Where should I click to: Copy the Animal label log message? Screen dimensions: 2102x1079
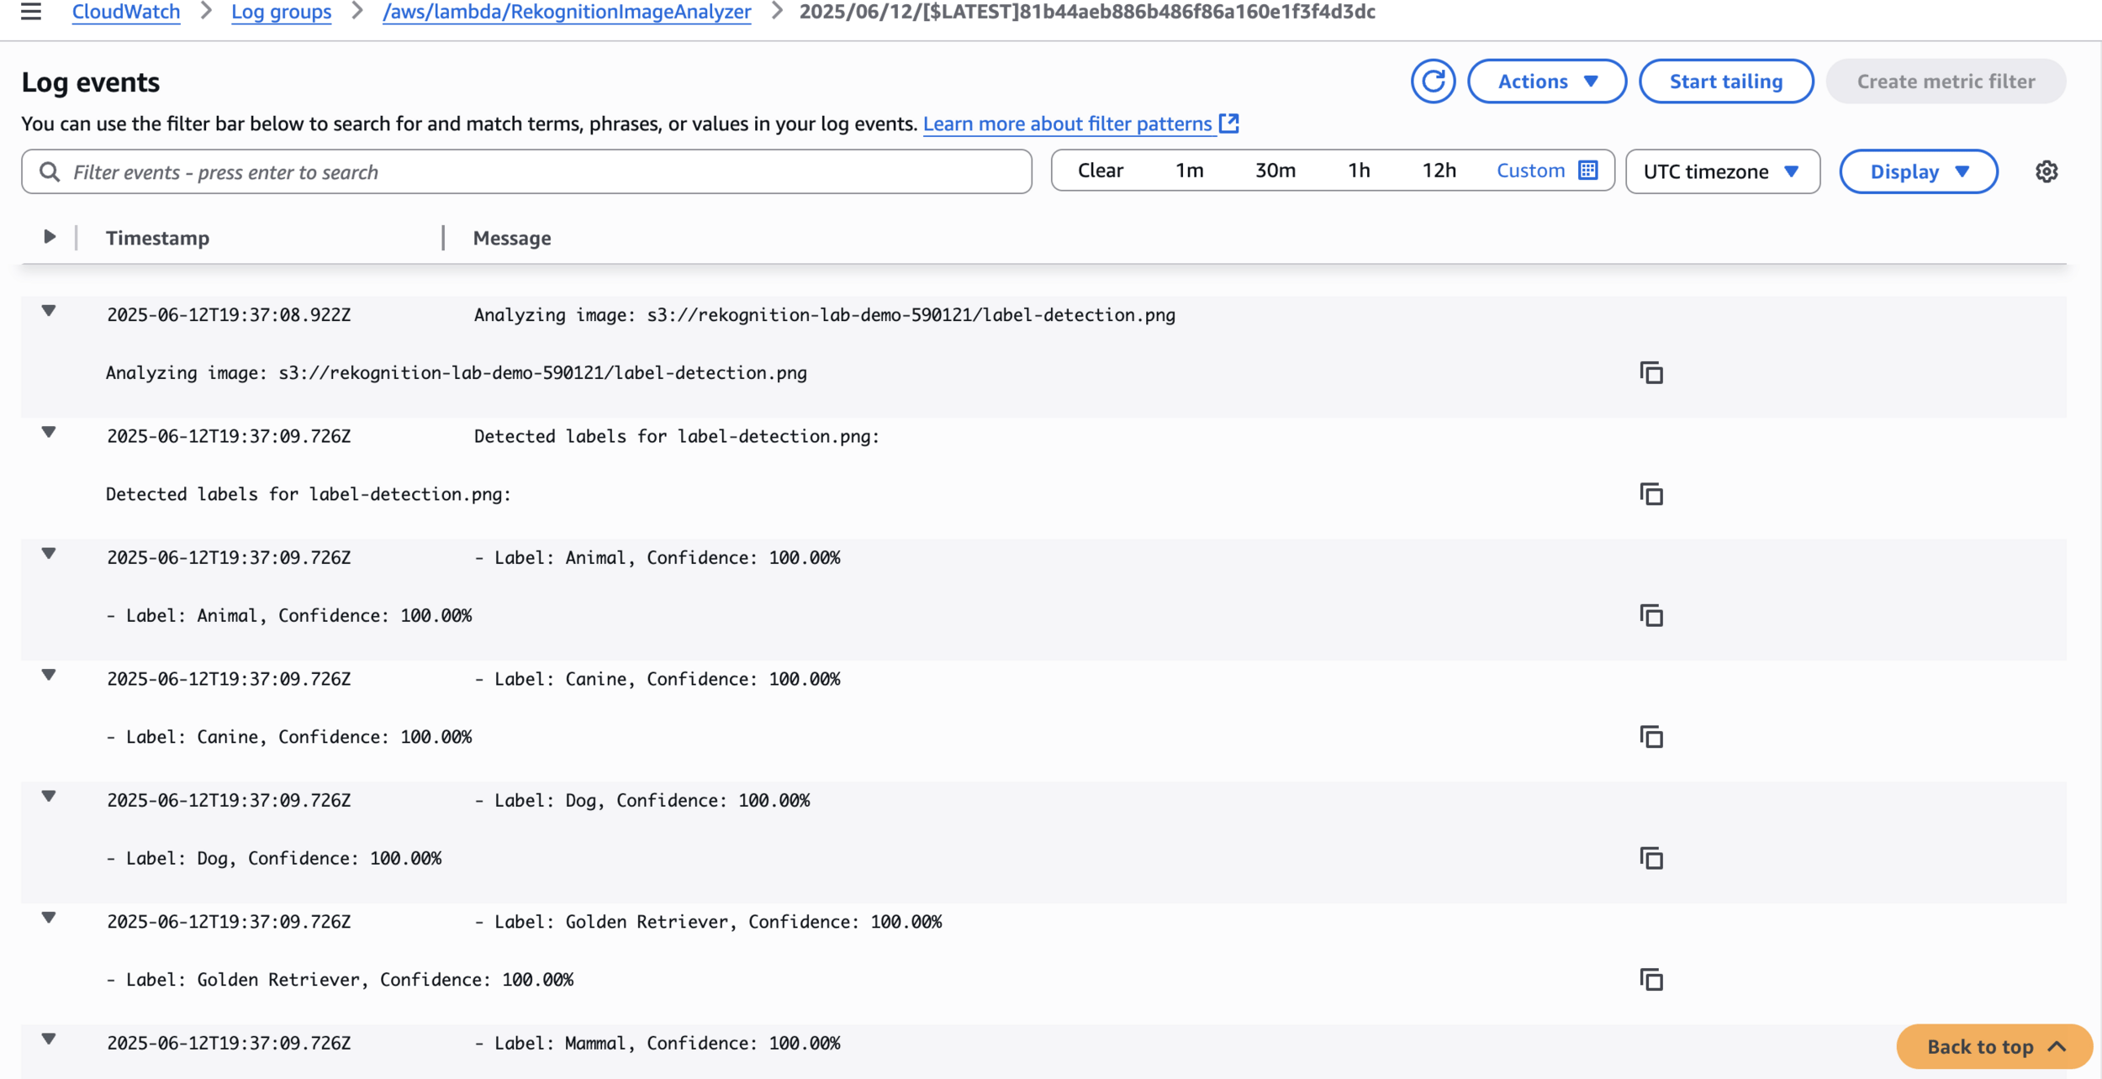click(x=1651, y=616)
